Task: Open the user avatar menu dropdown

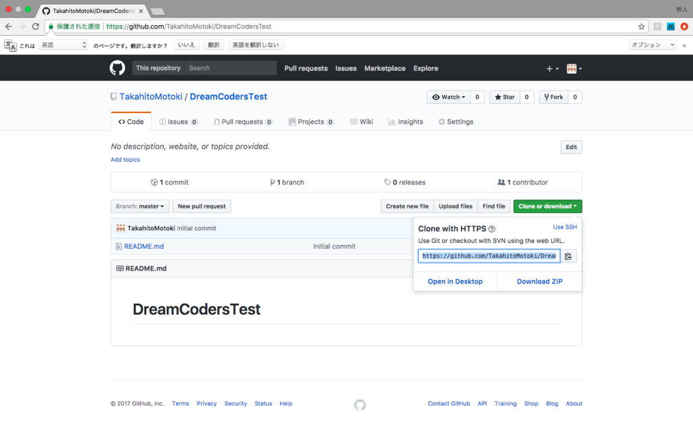Action: [x=574, y=68]
